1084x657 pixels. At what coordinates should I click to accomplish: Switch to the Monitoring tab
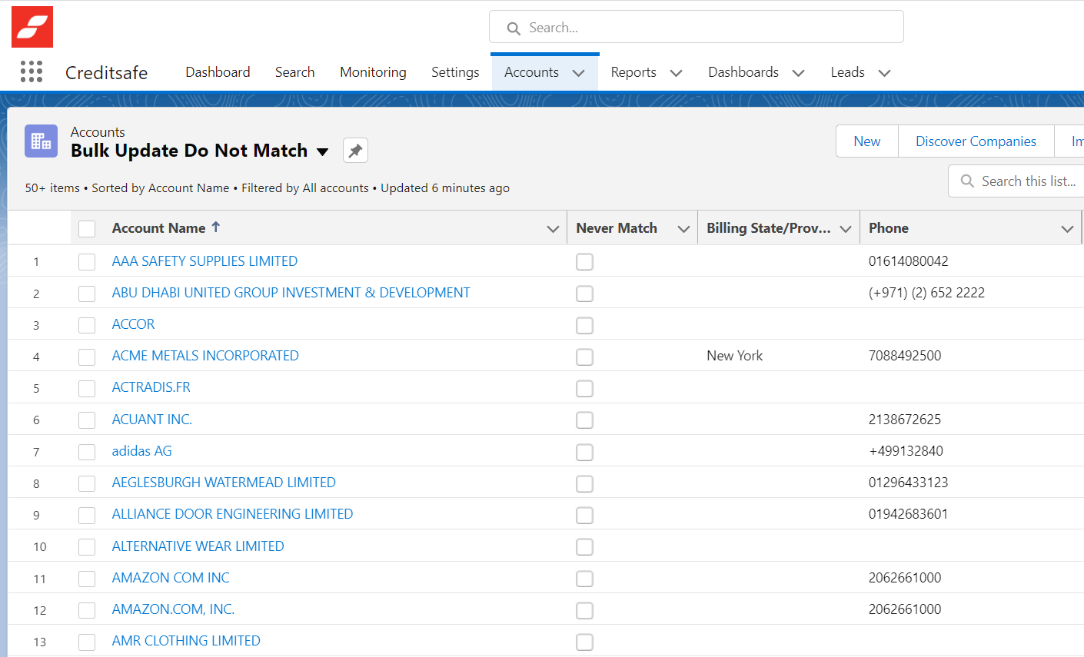point(373,71)
